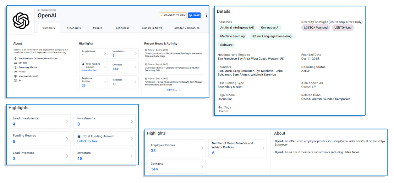
Task: Click the bar chart rank icon beside 14
Action: click(x=16, y=81)
